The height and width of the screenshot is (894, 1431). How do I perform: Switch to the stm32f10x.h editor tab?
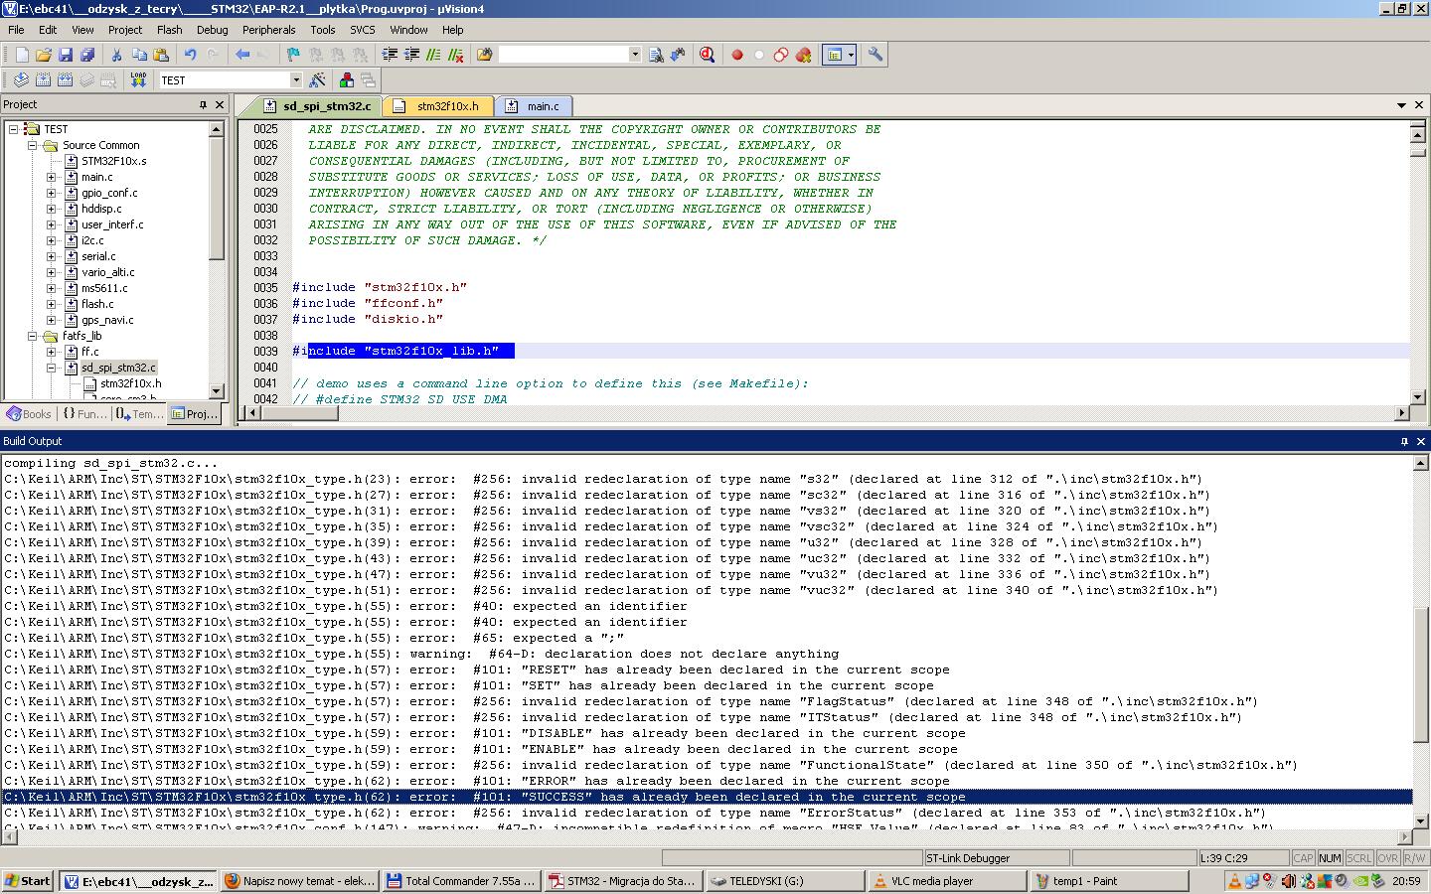437,106
